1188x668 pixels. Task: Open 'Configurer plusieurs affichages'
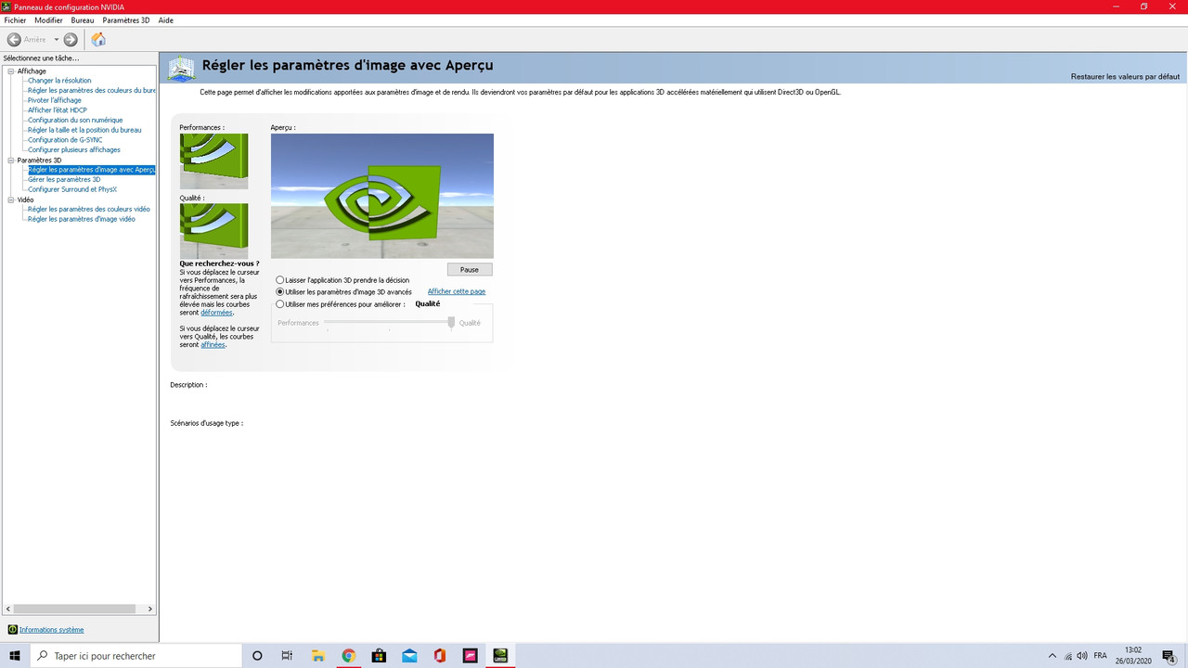pyautogui.click(x=74, y=150)
